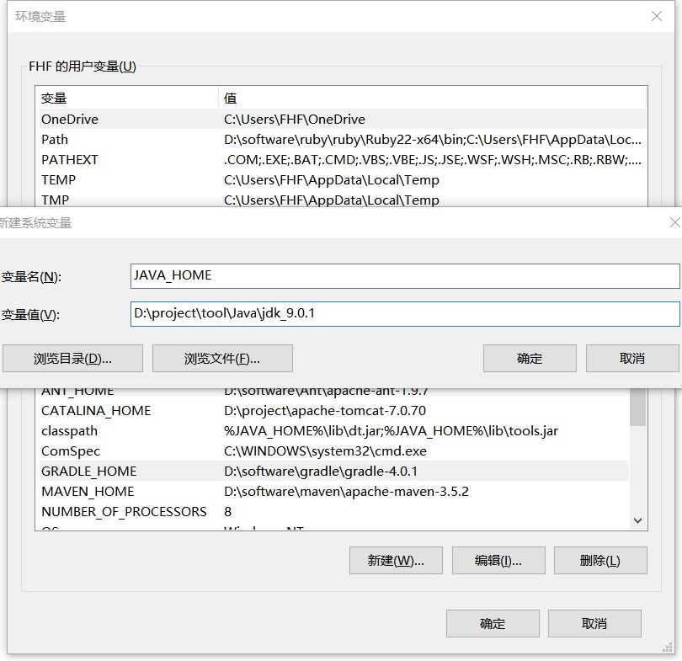Image resolution: width=682 pixels, height=661 pixels.
Task: Click the JAVA_HOME variable name input field
Action: pos(404,275)
